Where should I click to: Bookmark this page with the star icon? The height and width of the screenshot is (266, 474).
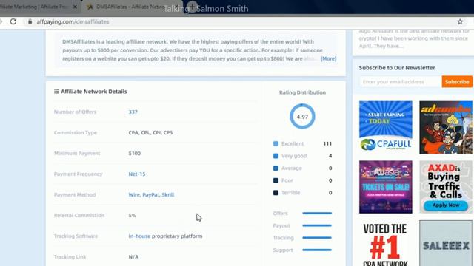(x=460, y=21)
